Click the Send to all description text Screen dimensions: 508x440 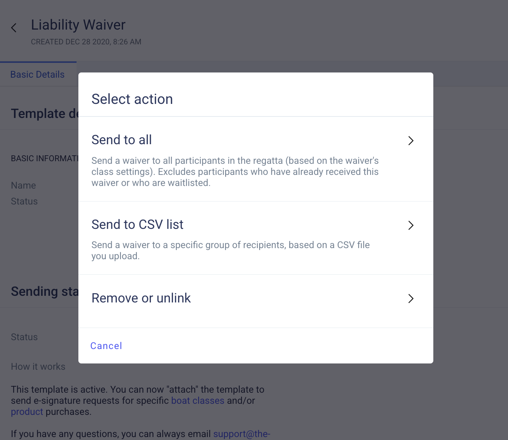[x=235, y=172]
